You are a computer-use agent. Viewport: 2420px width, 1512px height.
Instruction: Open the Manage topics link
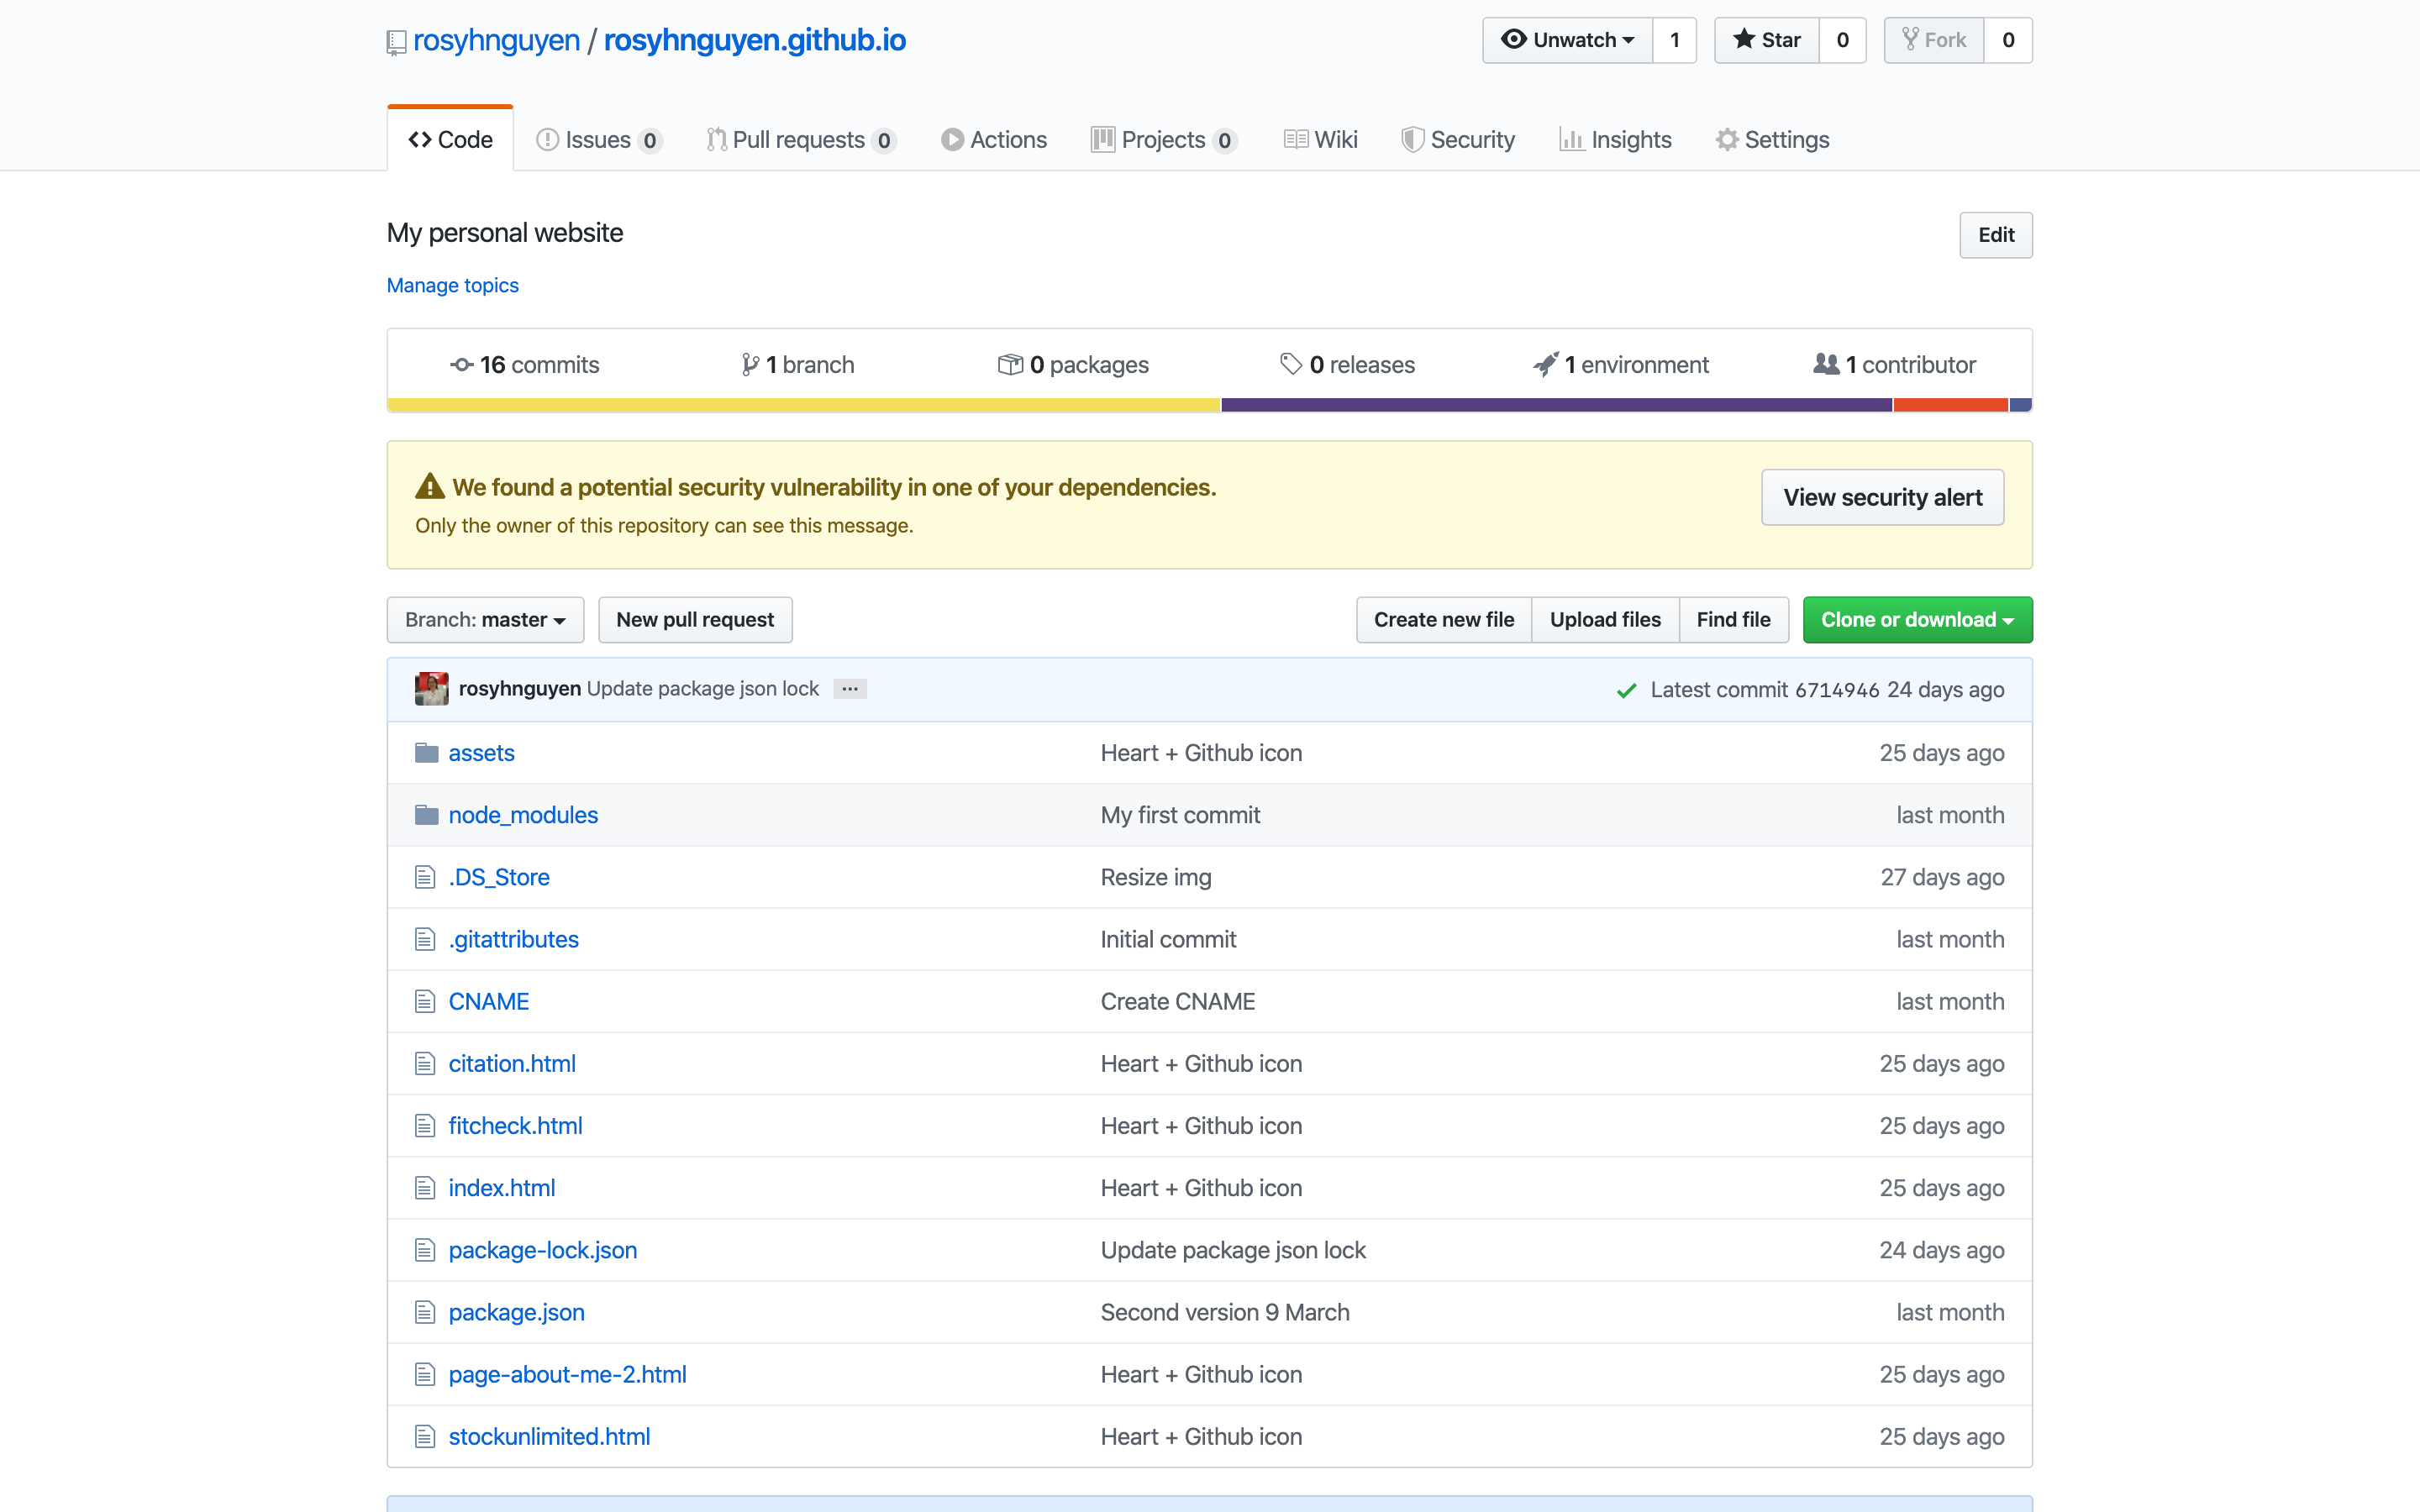coord(452,285)
